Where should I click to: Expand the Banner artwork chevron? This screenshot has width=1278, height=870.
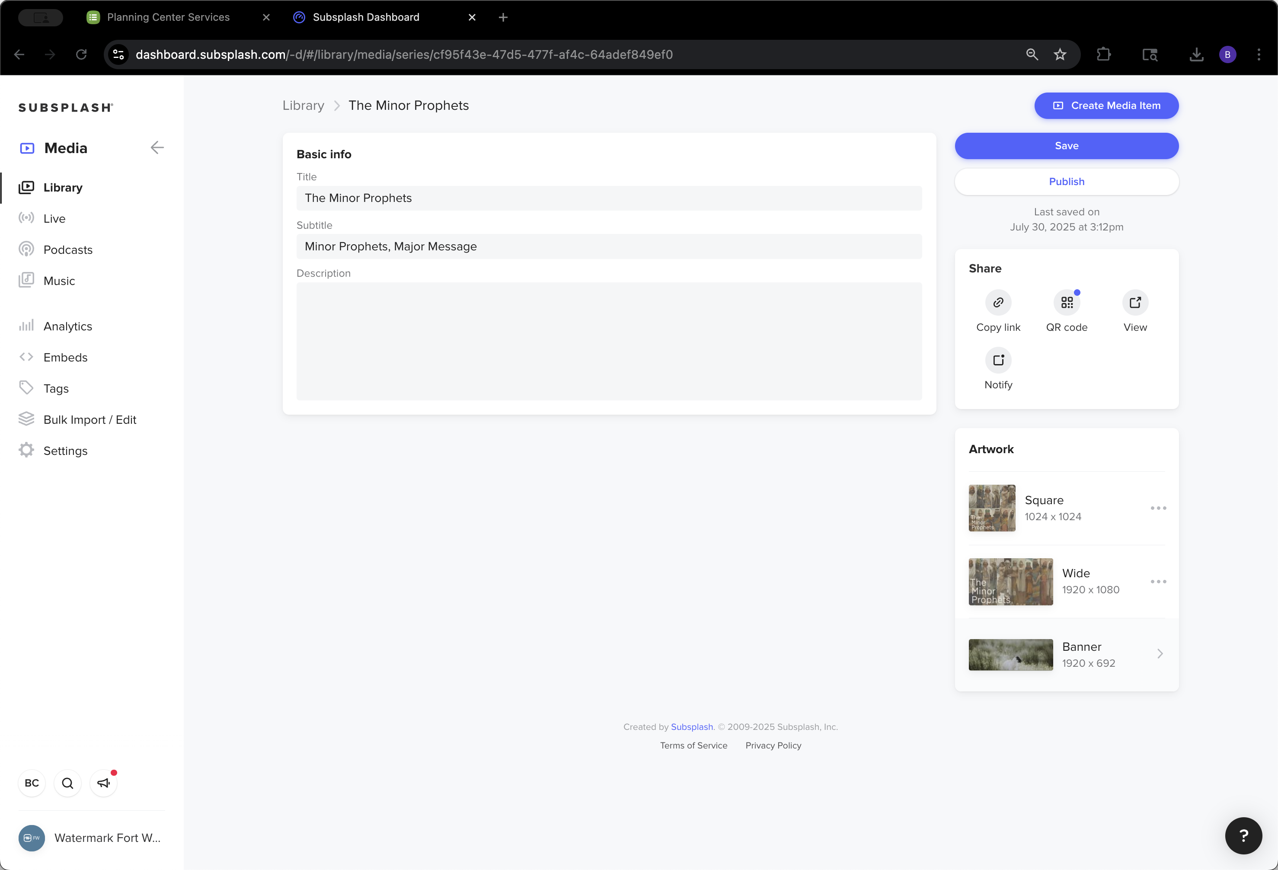click(1160, 654)
